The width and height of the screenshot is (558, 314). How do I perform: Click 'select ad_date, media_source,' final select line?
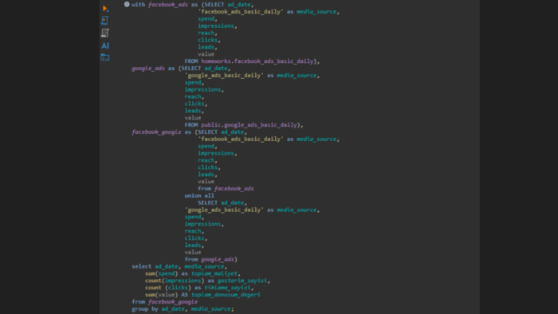pos(179,266)
